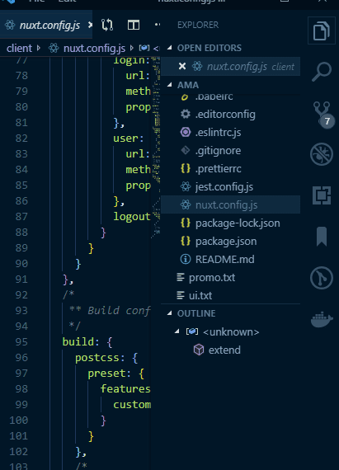Open the Bookmarks view in activity bar

click(x=322, y=237)
